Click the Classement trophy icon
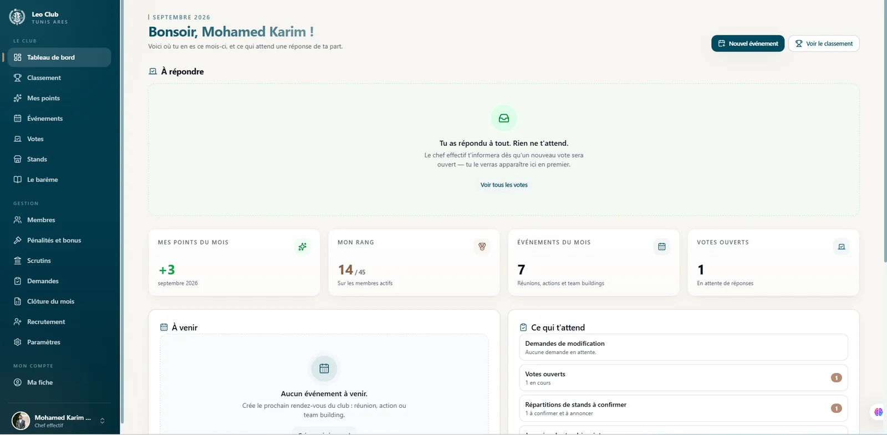The height and width of the screenshot is (435, 887). point(18,78)
